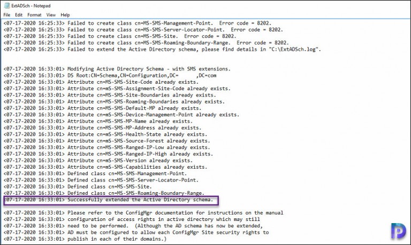Image resolution: width=411 pixels, height=245 pixels.
Task: Open the View menu
Action: click(x=51, y=15)
